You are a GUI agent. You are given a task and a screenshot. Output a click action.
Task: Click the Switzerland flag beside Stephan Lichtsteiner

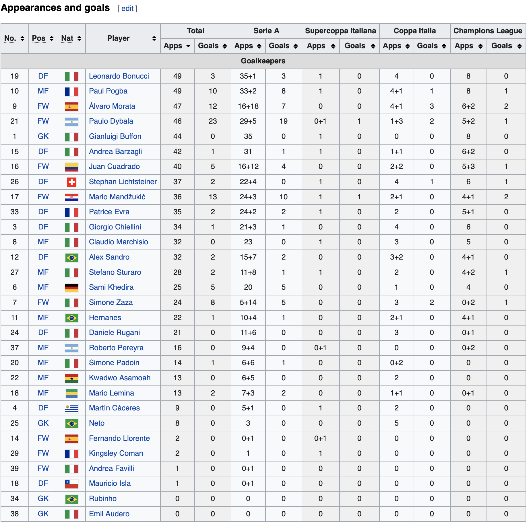click(71, 182)
